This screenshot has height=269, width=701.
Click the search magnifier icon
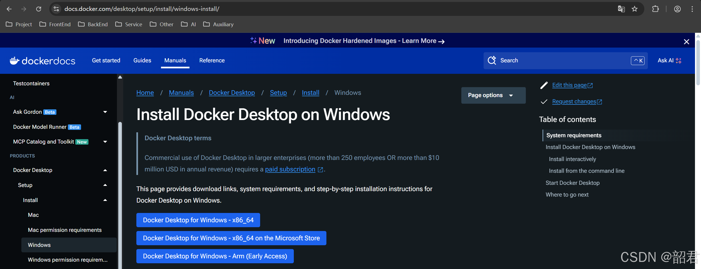(x=492, y=60)
